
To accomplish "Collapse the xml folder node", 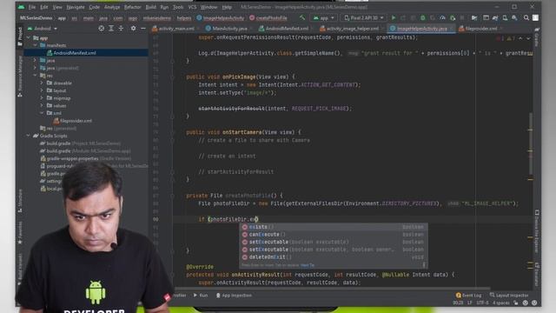I will point(42,113).
